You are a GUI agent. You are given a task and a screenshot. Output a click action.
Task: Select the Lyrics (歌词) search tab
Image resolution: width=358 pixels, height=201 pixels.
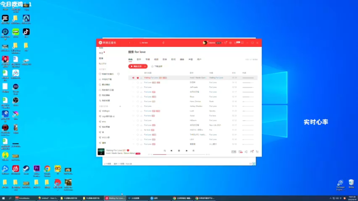coord(173,59)
